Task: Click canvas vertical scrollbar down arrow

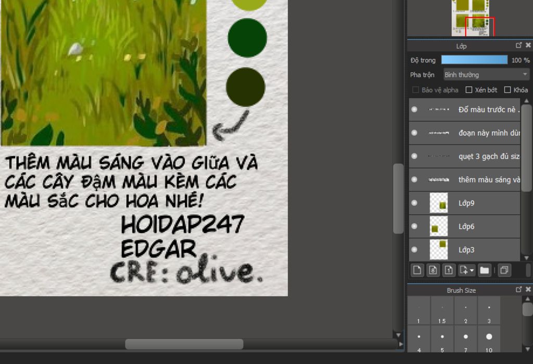Action: coord(398,335)
